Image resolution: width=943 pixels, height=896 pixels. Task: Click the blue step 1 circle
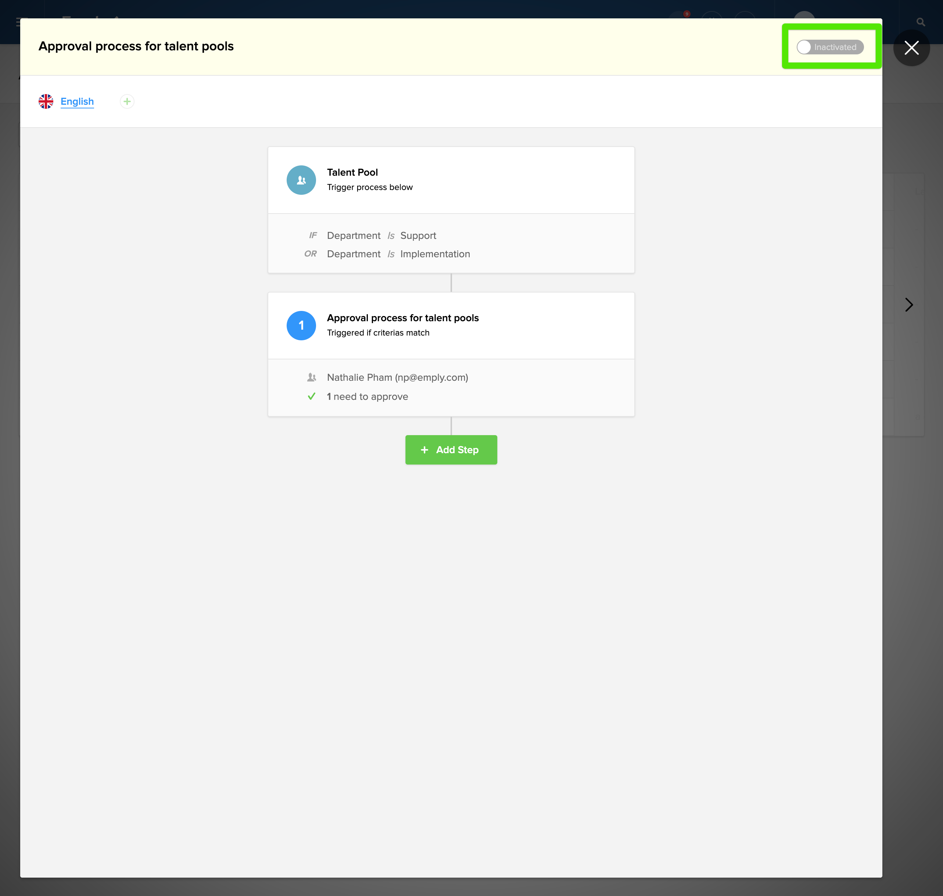click(301, 326)
